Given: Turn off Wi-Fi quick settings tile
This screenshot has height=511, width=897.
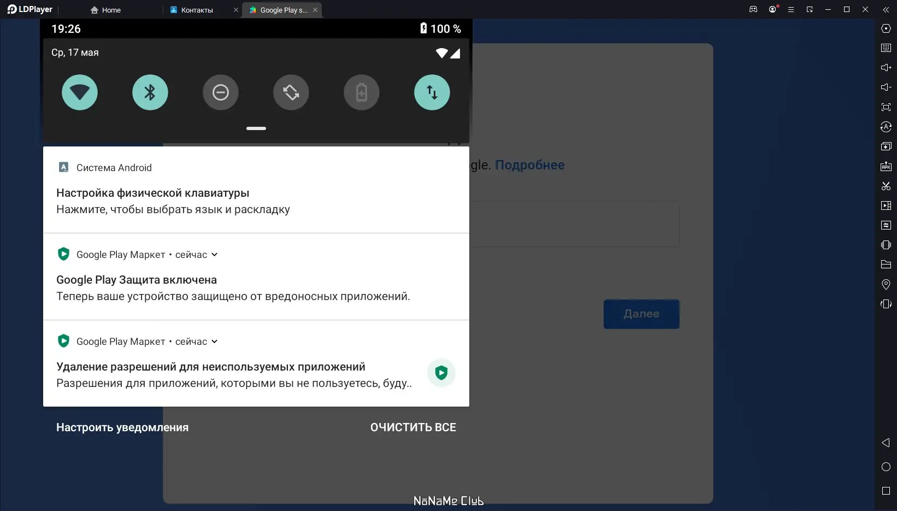Looking at the screenshot, I should pyautogui.click(x=80, y=92).
